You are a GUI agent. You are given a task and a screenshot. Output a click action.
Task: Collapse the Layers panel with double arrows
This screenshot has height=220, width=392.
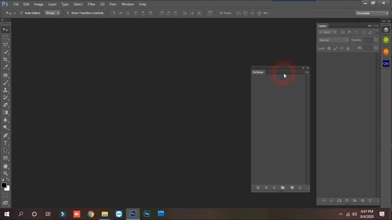(x=369, y=26)
